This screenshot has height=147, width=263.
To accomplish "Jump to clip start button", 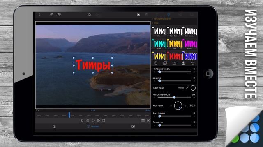I will [82, 120].
